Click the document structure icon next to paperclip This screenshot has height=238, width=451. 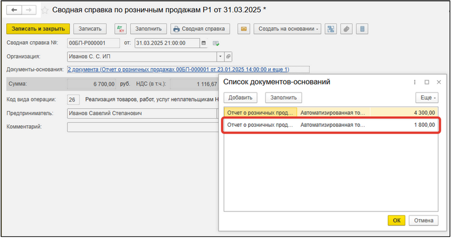click(x=331, y=29)
